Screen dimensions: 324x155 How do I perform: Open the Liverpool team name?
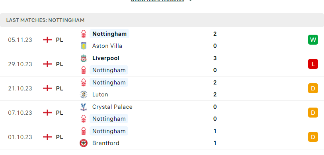point(106,58)
